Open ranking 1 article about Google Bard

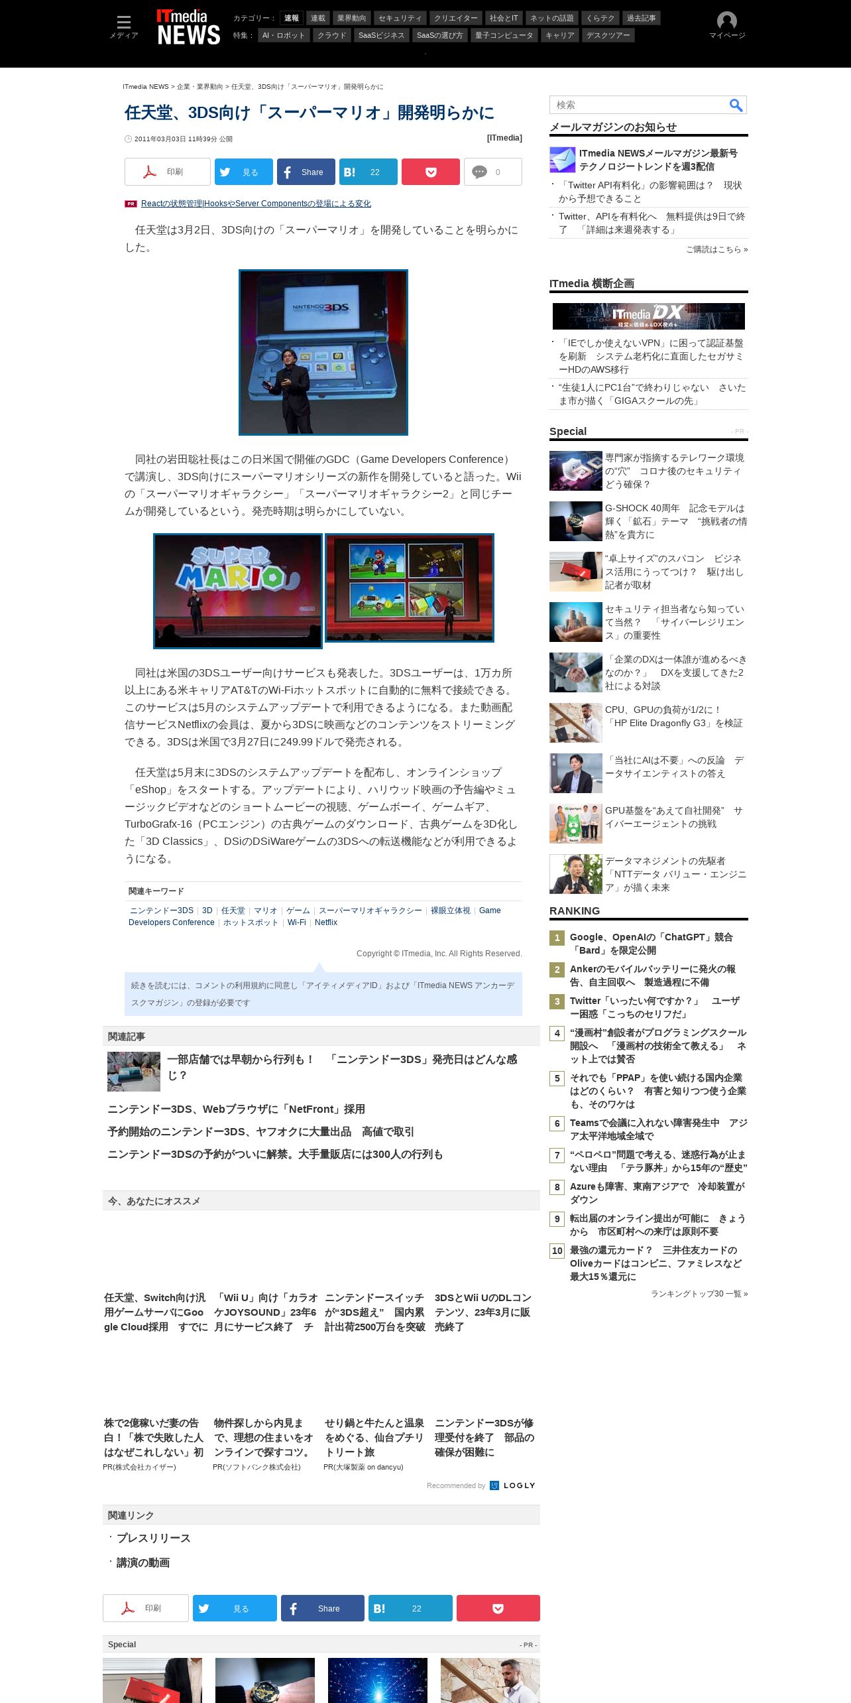[652, 944]
